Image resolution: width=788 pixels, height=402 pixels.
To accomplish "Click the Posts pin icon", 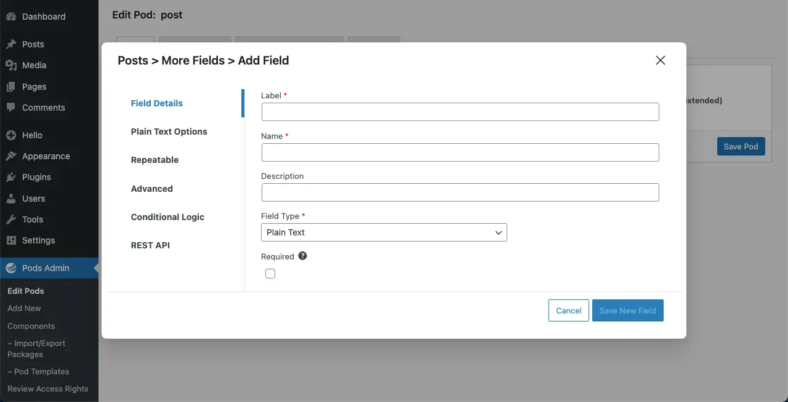I will [11, 44].
